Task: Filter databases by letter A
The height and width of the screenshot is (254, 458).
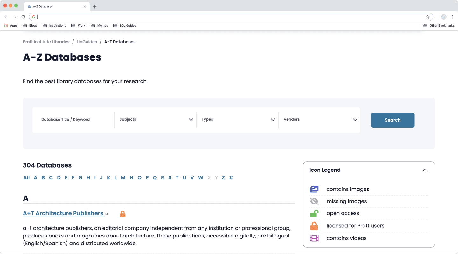Action: pos(36,177)
